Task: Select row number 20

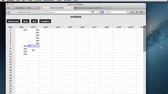Action: coord(10,81)
